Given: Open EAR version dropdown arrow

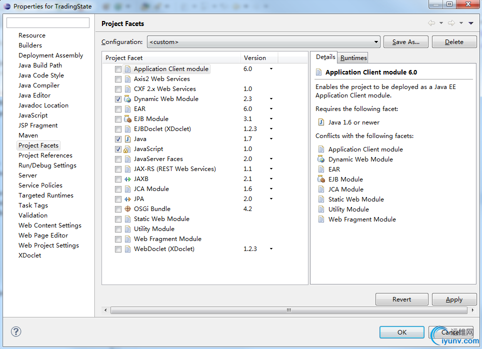Looking at the screenshot, I should (271, 109).
